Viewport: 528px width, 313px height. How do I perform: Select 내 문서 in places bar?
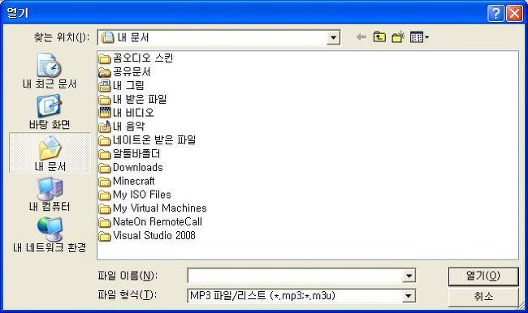click(50, 153)
